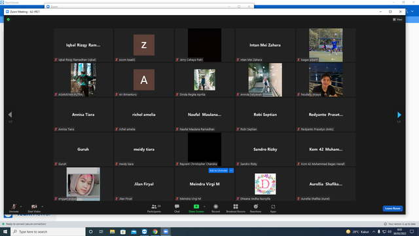Open Cortana circle icon on taskbar

(x=90, y=231)
